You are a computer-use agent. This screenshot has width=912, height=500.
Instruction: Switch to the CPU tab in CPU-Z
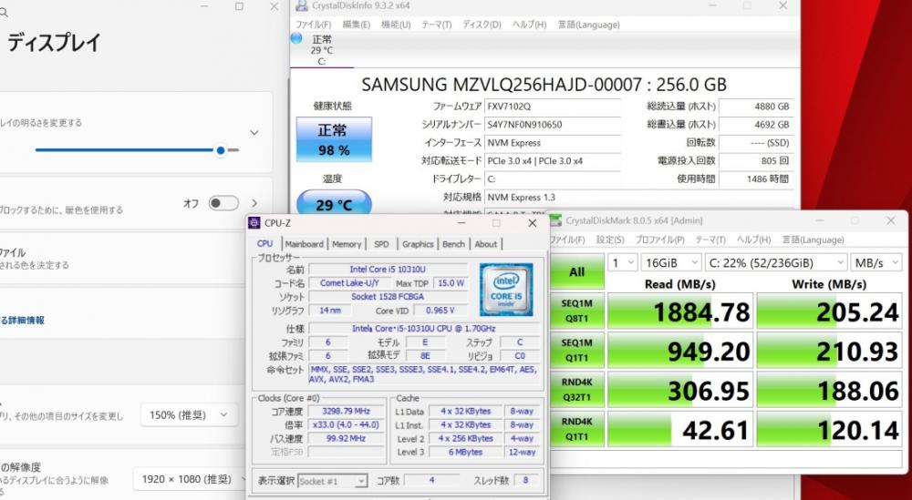point(265,243)
